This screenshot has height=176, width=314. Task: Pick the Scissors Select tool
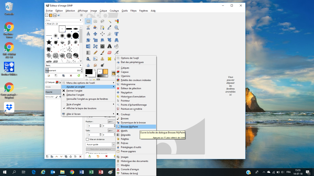tap(88, 28)
